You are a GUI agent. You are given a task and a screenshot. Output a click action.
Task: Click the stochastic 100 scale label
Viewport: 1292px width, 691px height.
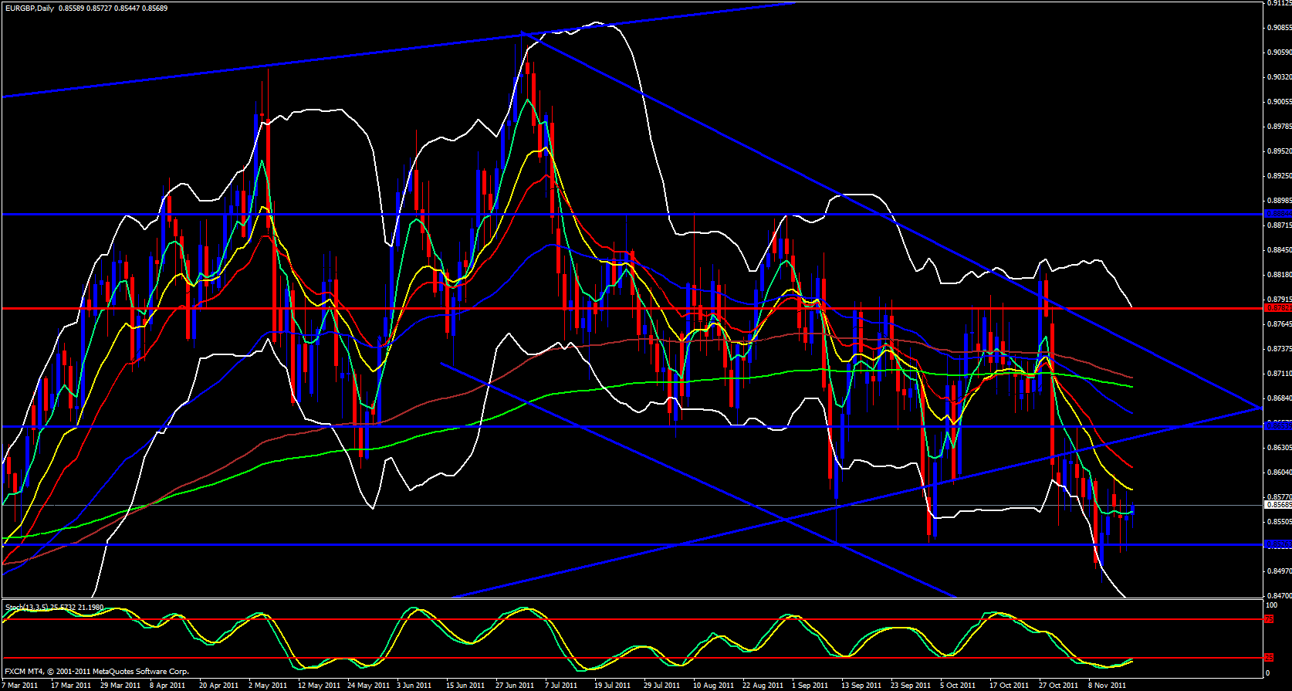1271,605
